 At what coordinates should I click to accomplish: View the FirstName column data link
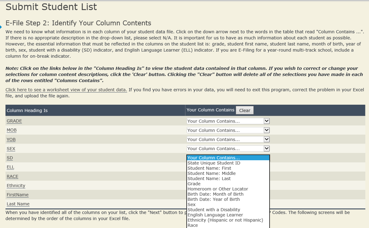click(17, 195)
